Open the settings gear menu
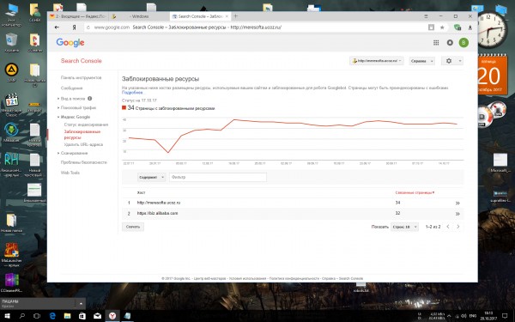Image resolution: width=515 pixels, height=322 pixels. [x=452, y=61]
